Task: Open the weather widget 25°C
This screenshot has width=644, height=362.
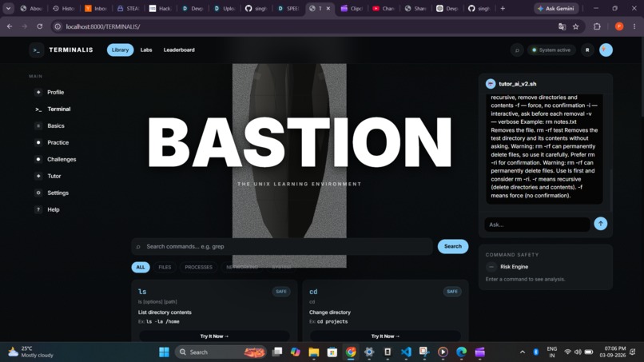Action: point(31,352)
